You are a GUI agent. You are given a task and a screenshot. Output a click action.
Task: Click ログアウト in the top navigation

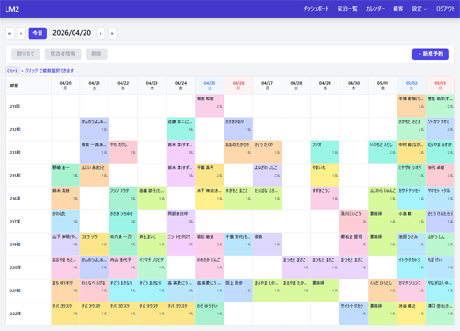coord(445,9)
